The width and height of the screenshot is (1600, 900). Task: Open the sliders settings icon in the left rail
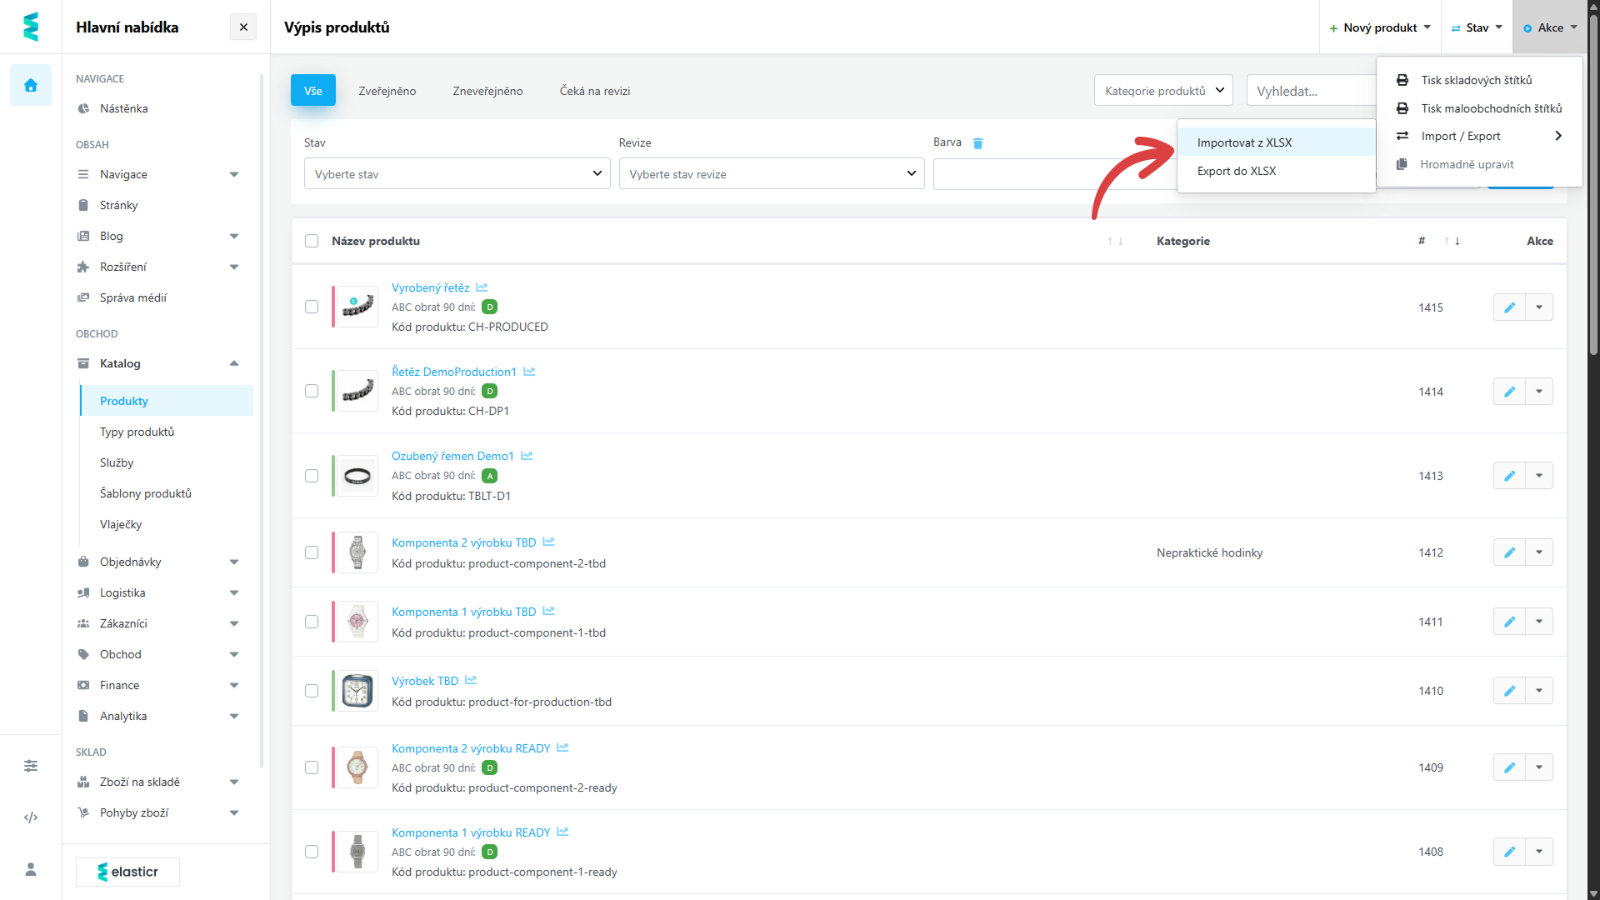[x=31, y=766]
